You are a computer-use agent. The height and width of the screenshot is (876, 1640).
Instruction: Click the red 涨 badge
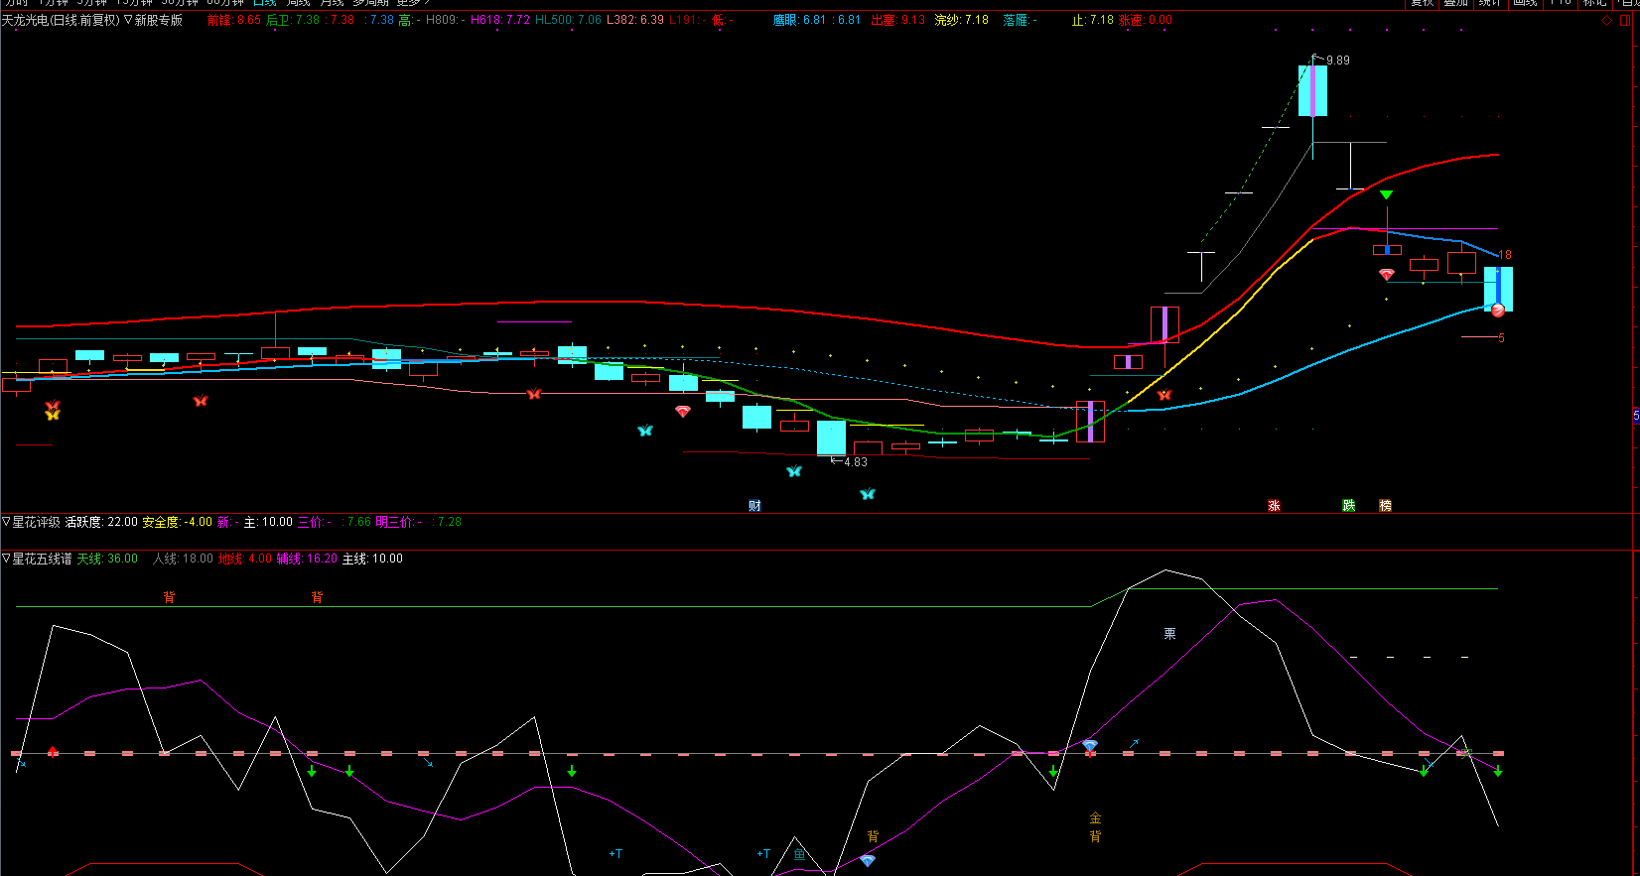1274,506
